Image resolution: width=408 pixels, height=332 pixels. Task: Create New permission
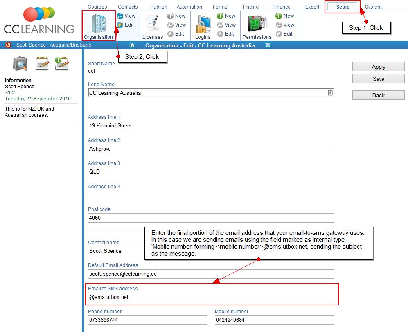click(x=285, y=16)
